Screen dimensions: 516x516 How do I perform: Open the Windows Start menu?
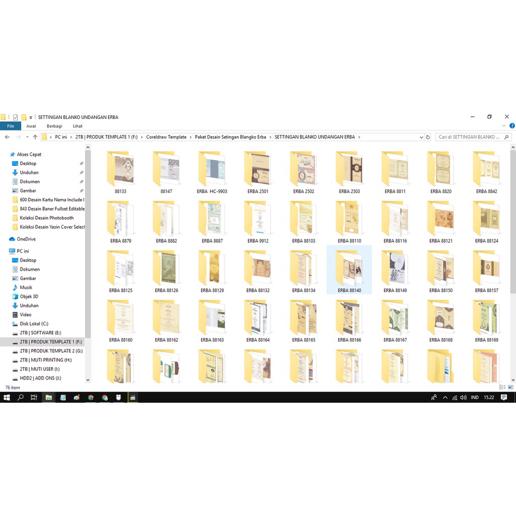click(x=7, y=398)
